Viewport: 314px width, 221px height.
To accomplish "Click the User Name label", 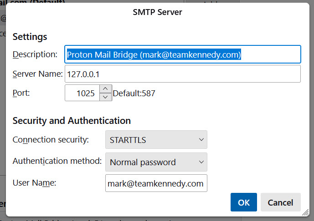I will [34, 183].
